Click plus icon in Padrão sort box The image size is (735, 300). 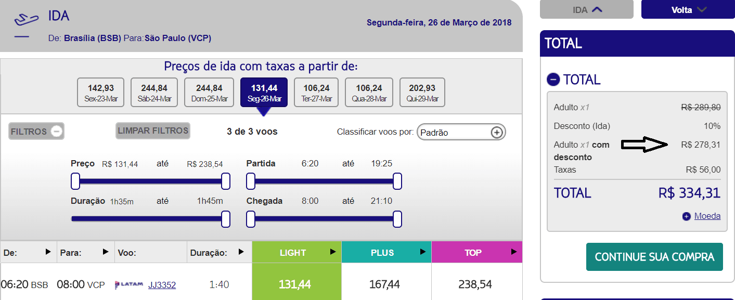point(497,132)
